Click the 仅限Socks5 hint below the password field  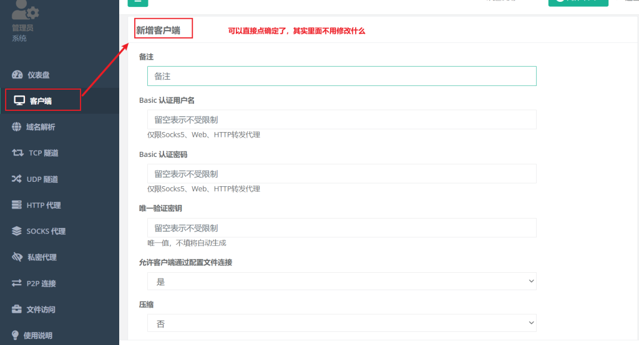204,189
